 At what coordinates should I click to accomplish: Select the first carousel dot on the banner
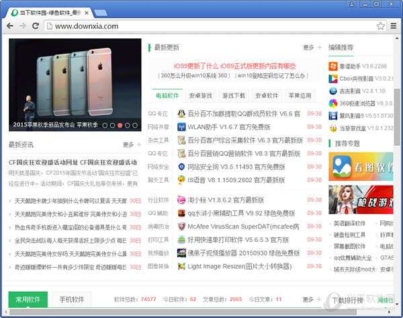point(105,125)
